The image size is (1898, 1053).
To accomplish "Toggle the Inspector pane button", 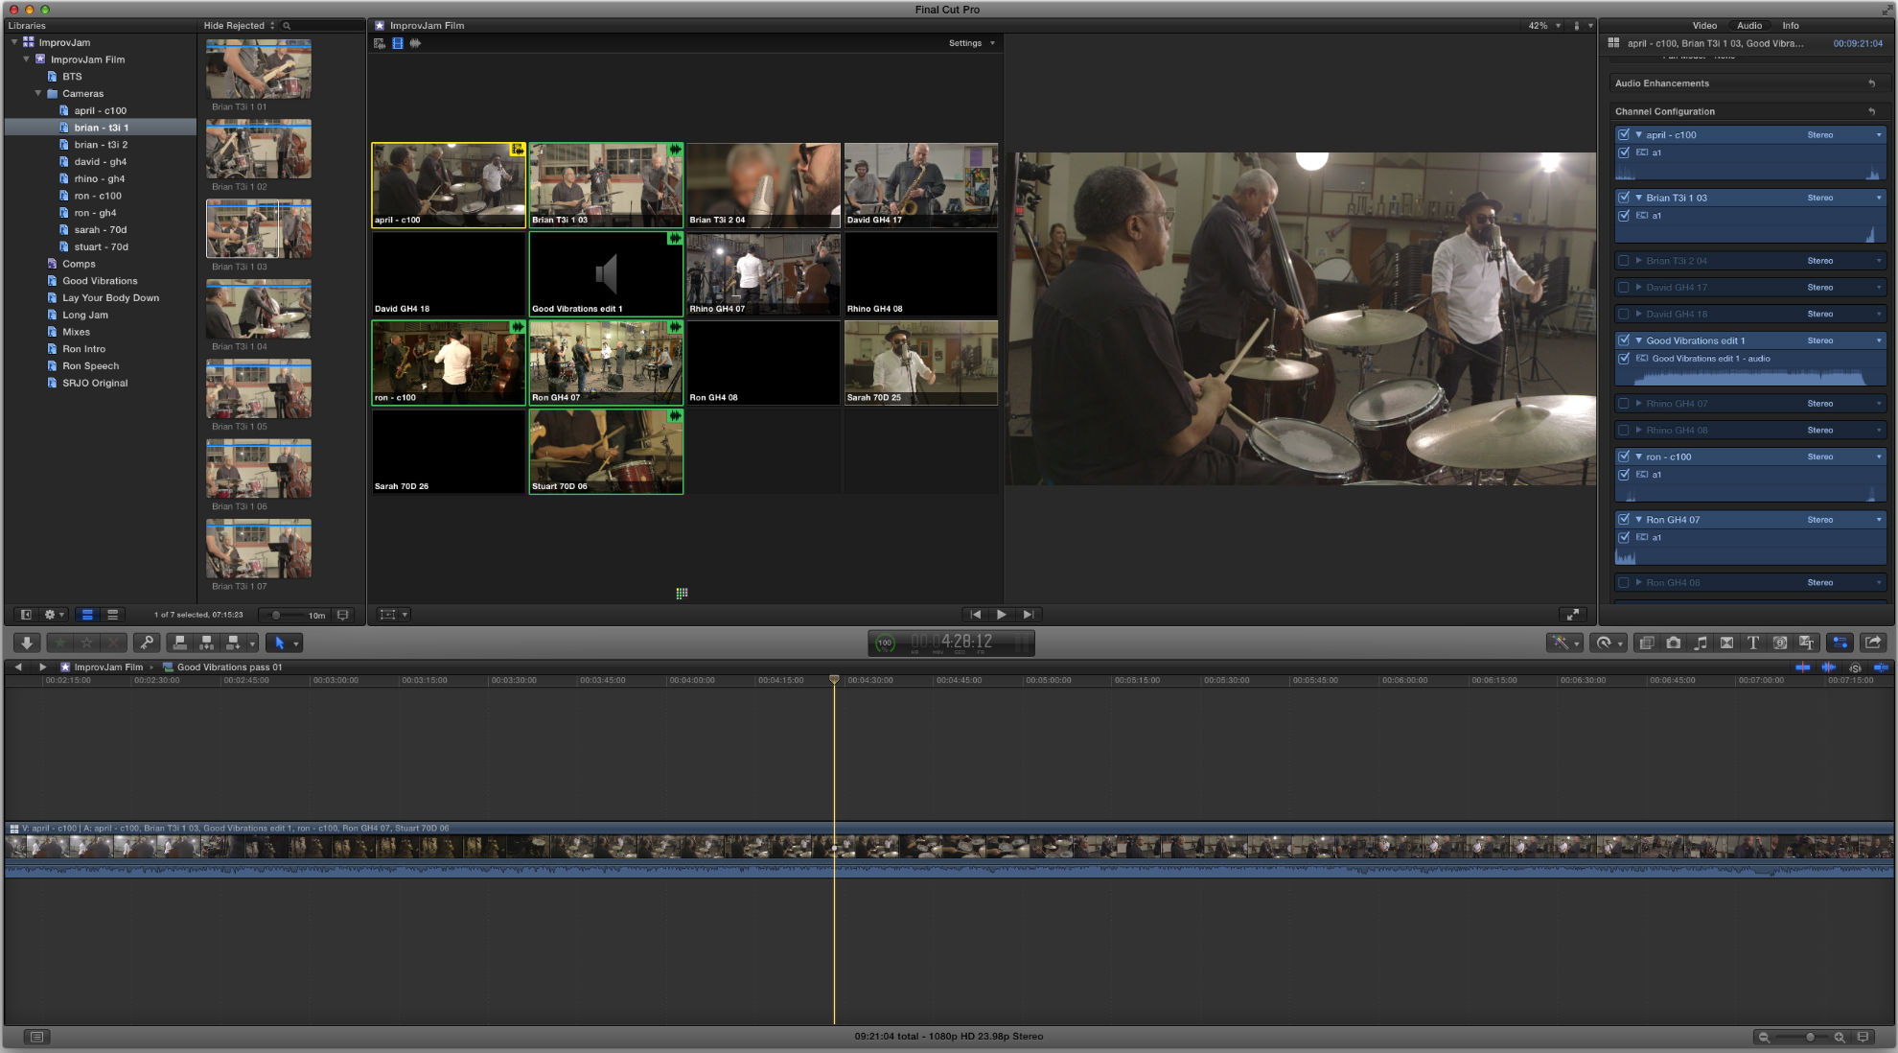I will coord(1840,643).
